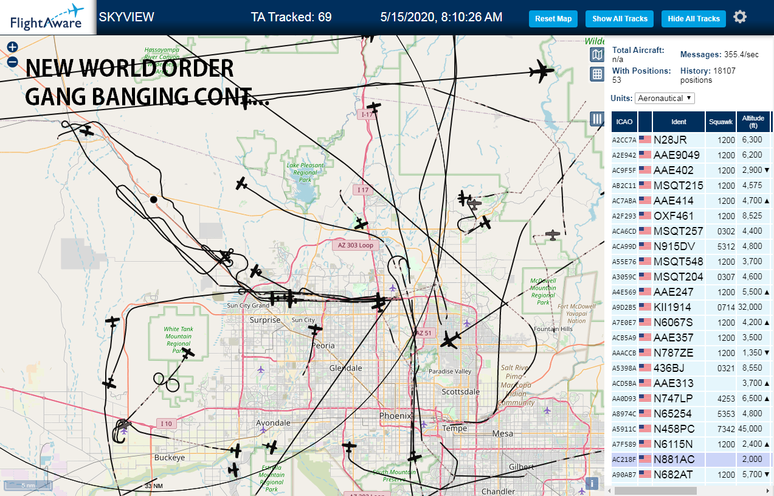This screenshot has width=774, height=496.
Task: Click purple airport marker above Buckeye
Action: coord(124,431)
